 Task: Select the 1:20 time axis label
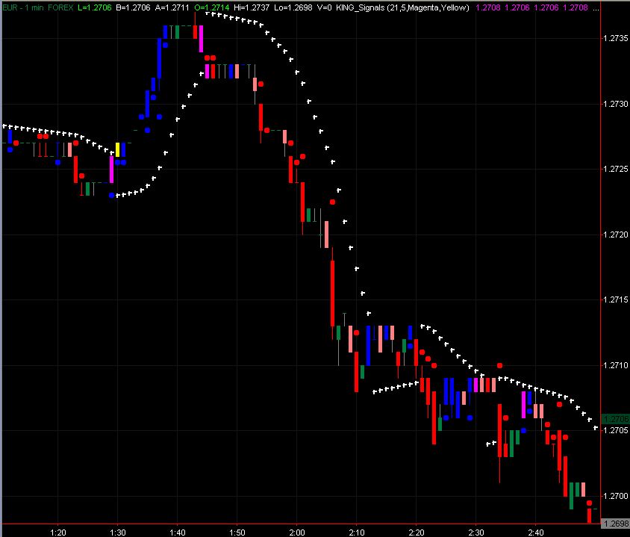tap(58, 533)
